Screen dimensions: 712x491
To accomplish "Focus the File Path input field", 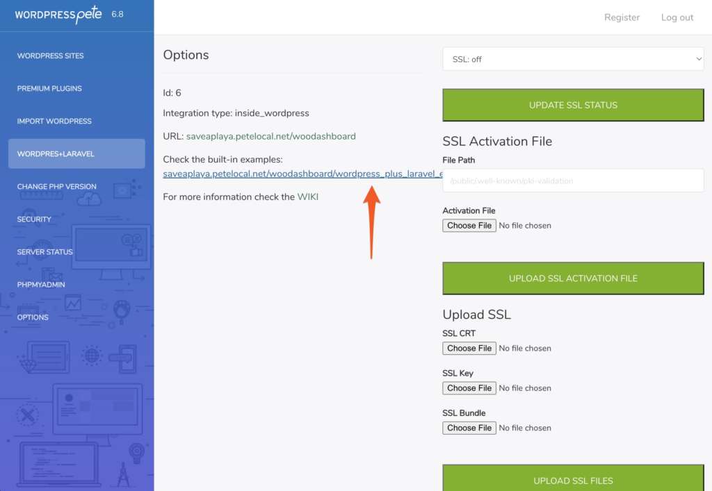I will [x=573, y=181].
